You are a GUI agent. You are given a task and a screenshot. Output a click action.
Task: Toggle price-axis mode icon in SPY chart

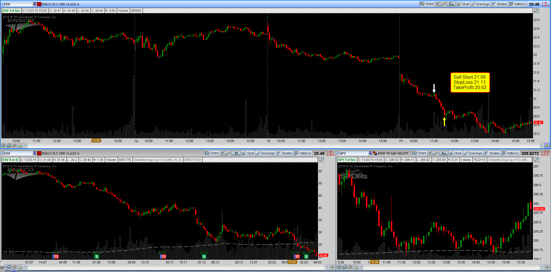pos(536,160)
